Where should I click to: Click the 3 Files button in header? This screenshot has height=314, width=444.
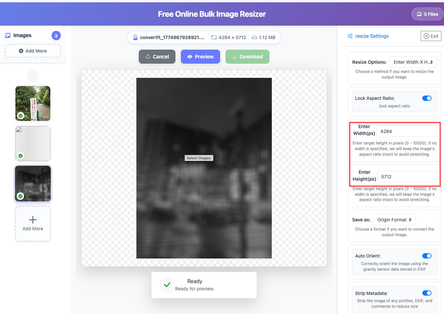[x=427, y=14]
